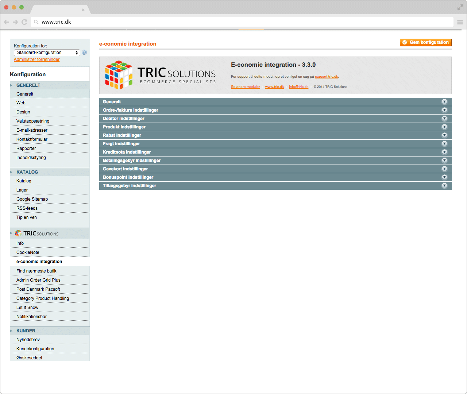
Task: Expand Ordre-/faktura indstillinger section
Action: (x=275, y=110)
